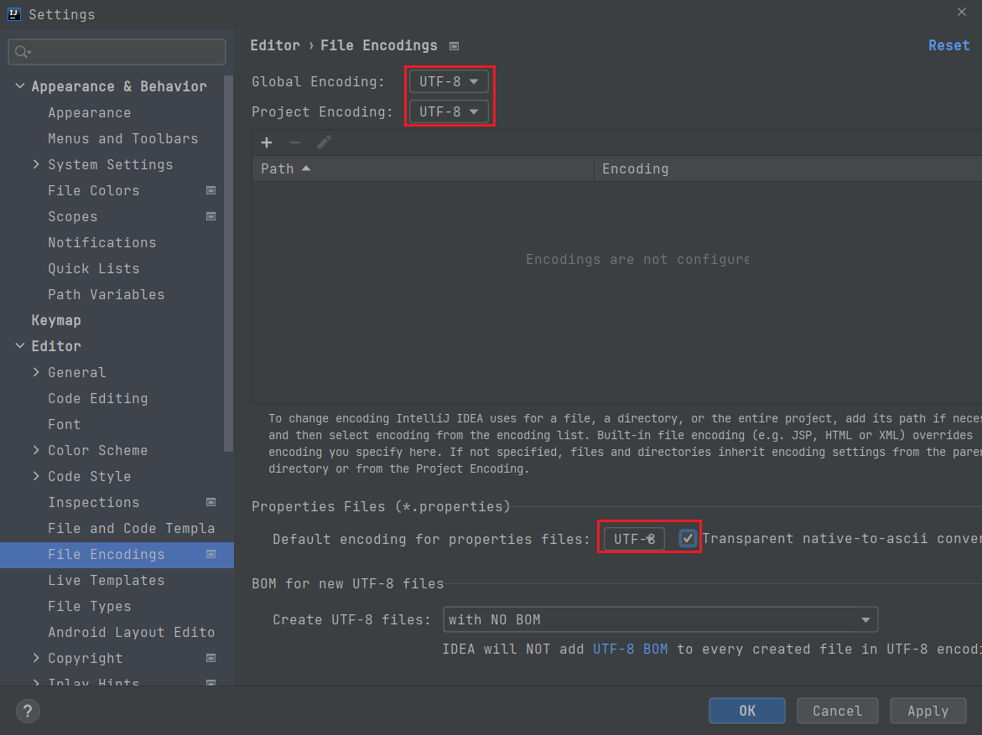Click the Reset link

coord(948,45)
